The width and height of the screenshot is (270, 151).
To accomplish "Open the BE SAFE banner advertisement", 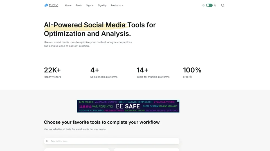I will tap(128, 106).
